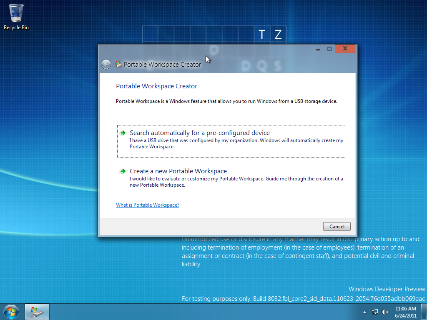427x320 pixels.
Task: Open the Windows Start menu orb
Action: 11,312
